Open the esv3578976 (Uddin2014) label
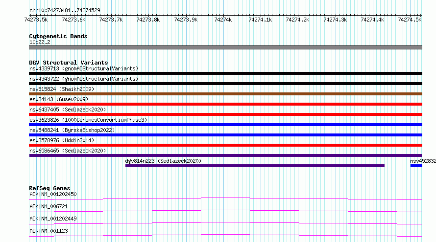The height and width of the screenshot is (242, 436). point(62,140)
